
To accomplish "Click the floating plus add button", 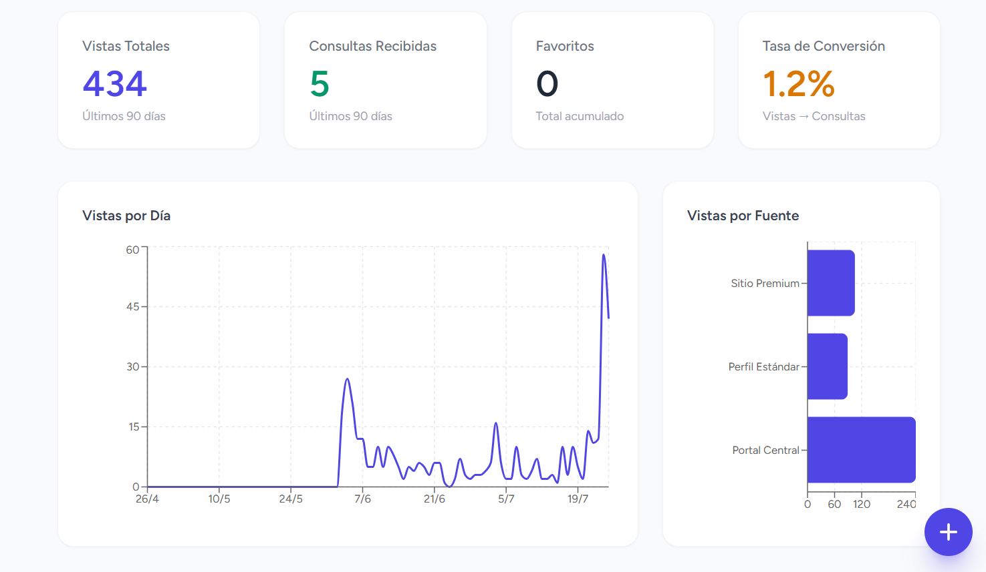I will [948, 532].
